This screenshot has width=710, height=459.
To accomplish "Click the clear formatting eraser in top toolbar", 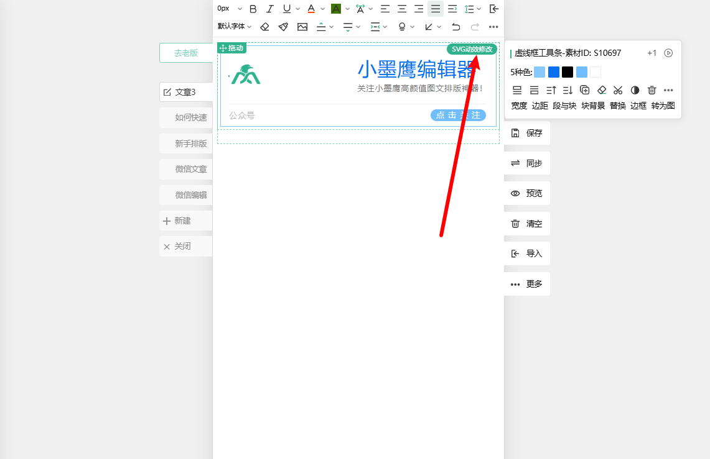I will click(264, 27).
